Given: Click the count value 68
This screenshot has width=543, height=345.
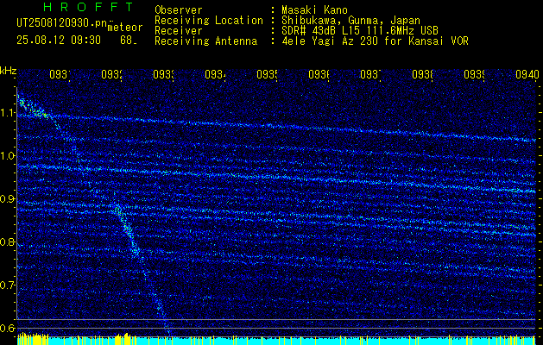Looking at the screenshot, I should pos(126,41).
